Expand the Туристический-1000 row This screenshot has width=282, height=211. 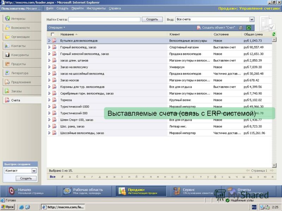(49, 107)
